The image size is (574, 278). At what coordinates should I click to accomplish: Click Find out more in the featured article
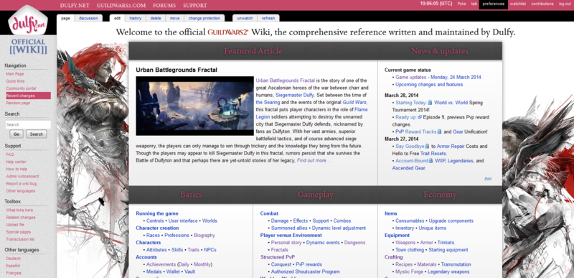tap(314, 160)
